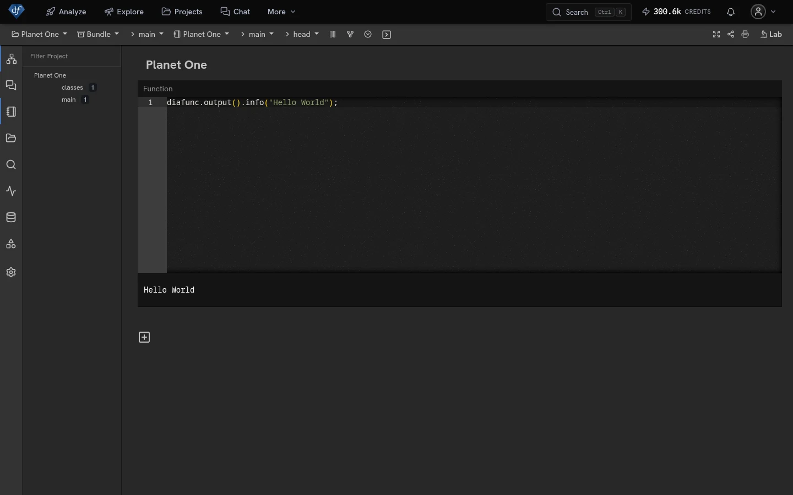Expand the chevron beside the user avatar

(x=774, y=12)
